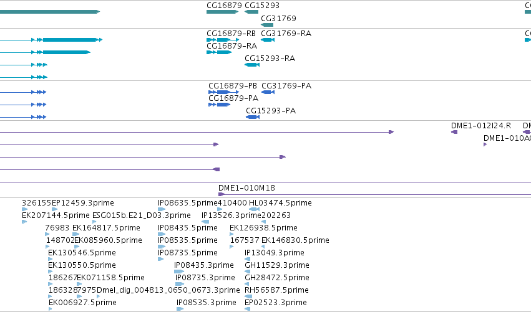Screen dimensions: 531x312
Task: Select EST IP08435.5prime
Action: [x=162, y=234]
